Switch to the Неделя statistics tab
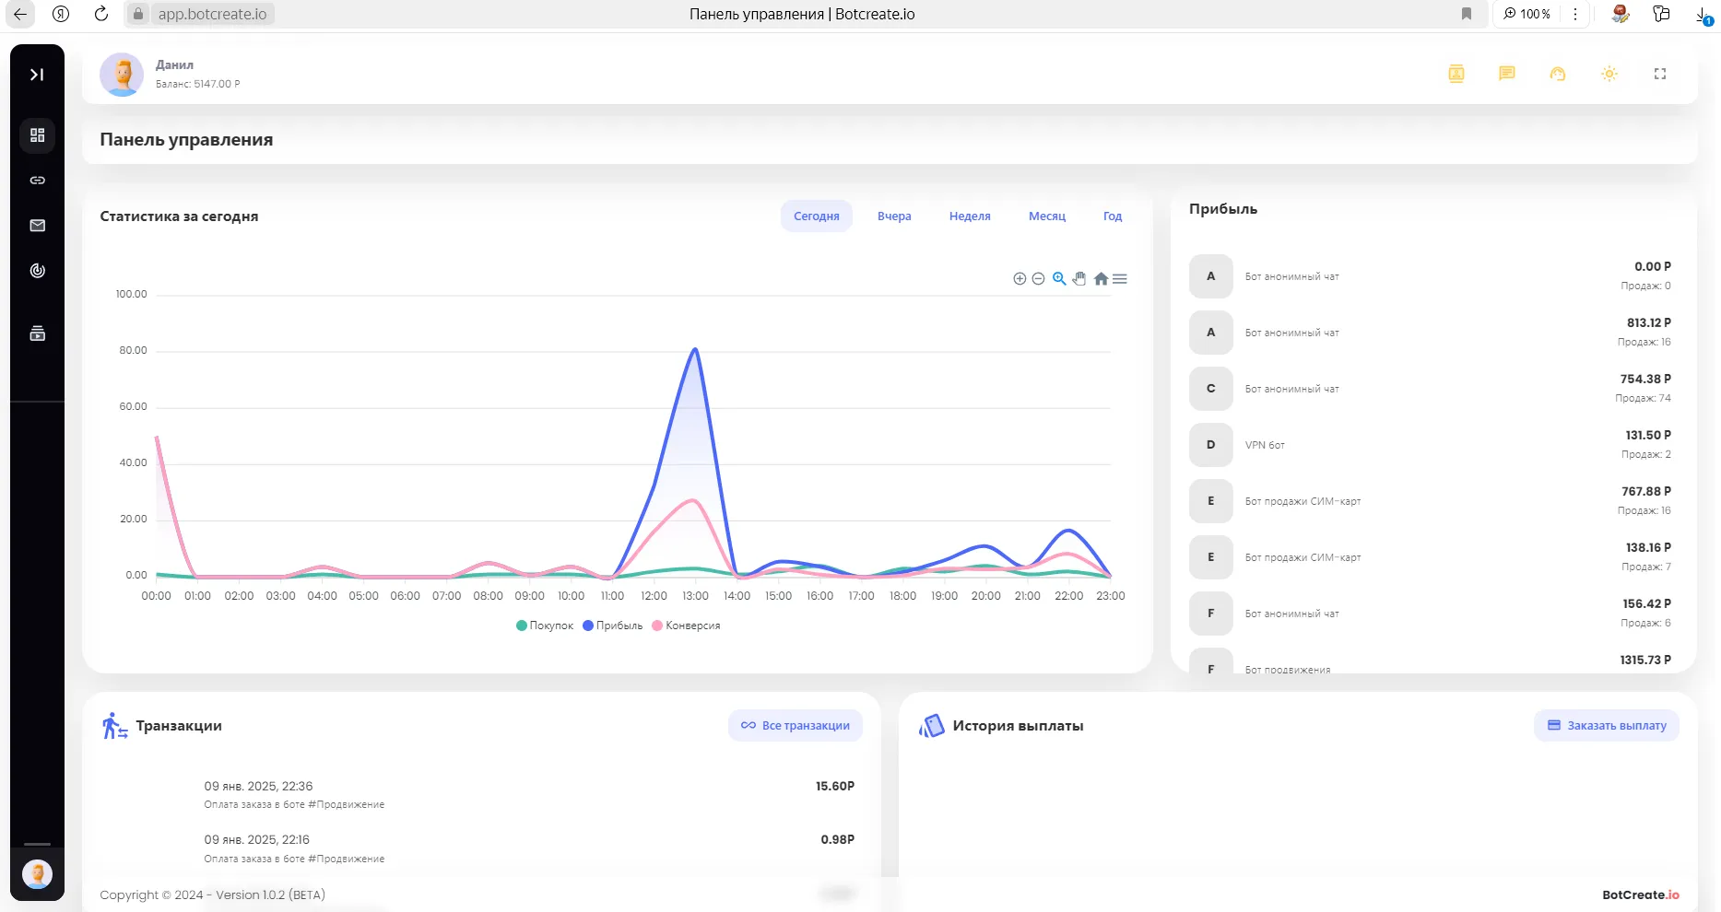1721x912 pixels. point(969,216)
